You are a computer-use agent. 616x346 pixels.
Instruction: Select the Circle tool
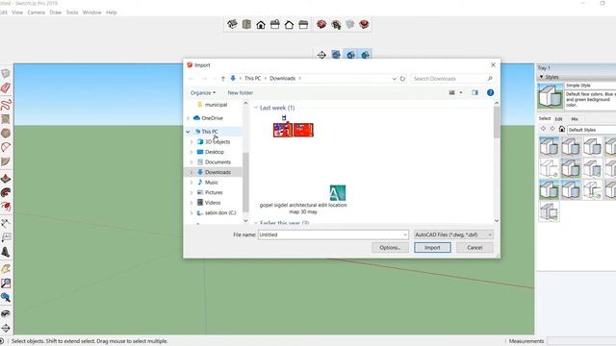(6, 133)
